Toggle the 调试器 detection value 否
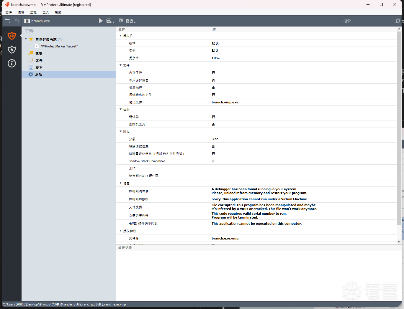404x309 pixels. 213,117
